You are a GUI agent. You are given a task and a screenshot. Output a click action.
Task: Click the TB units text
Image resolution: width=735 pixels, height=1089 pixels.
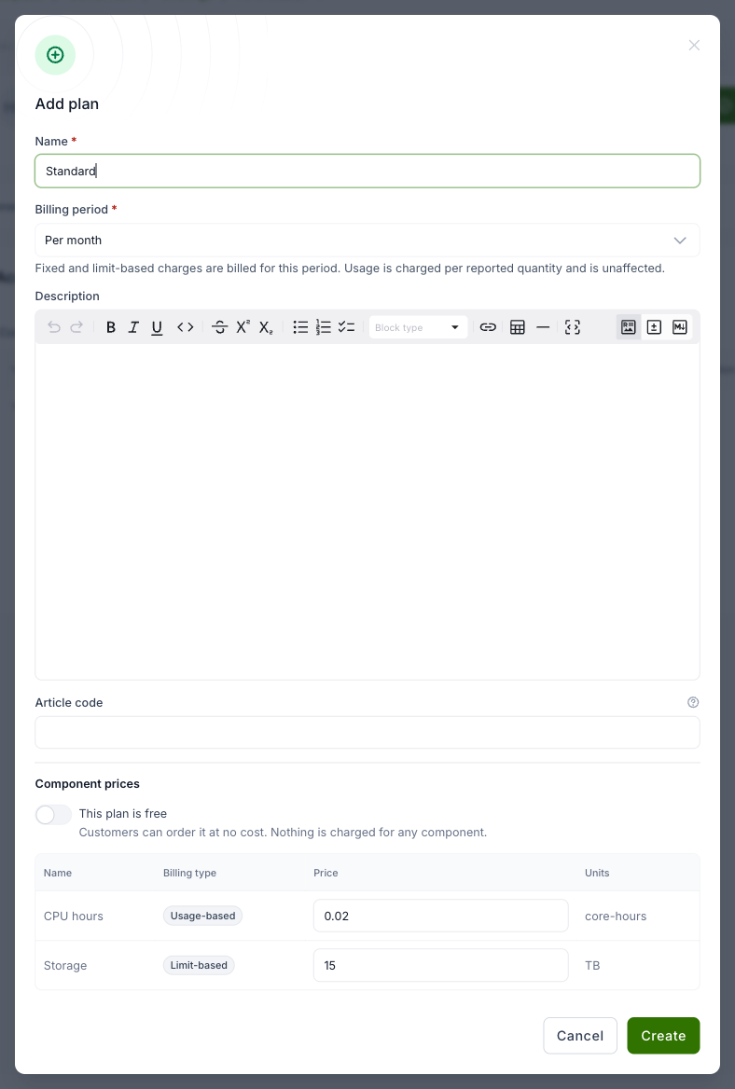point(592,965)
